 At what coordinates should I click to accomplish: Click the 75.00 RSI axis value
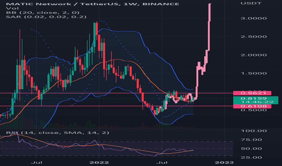point(251,140)
